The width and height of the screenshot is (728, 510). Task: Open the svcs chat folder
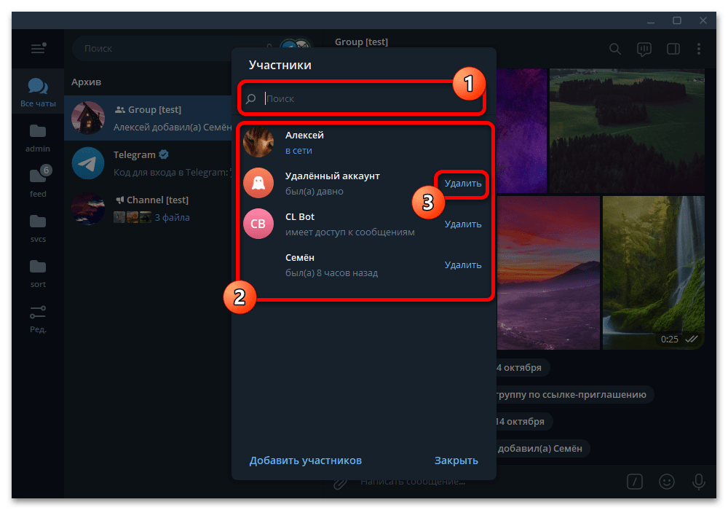click(x=38, y=229)
